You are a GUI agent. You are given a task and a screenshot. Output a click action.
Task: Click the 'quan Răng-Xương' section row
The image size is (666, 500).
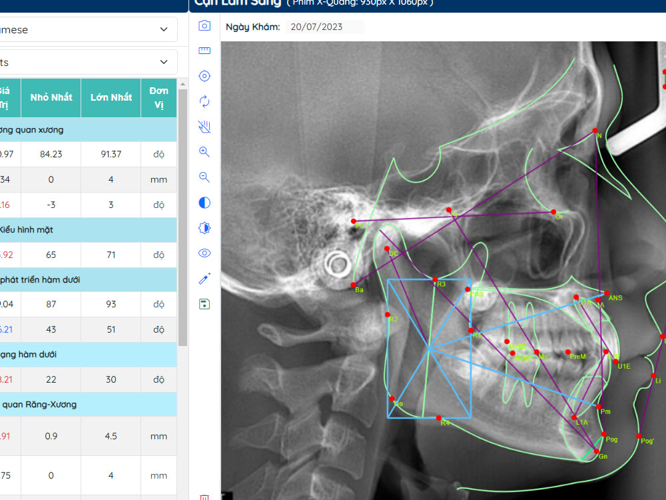click(x=89, y=405)
